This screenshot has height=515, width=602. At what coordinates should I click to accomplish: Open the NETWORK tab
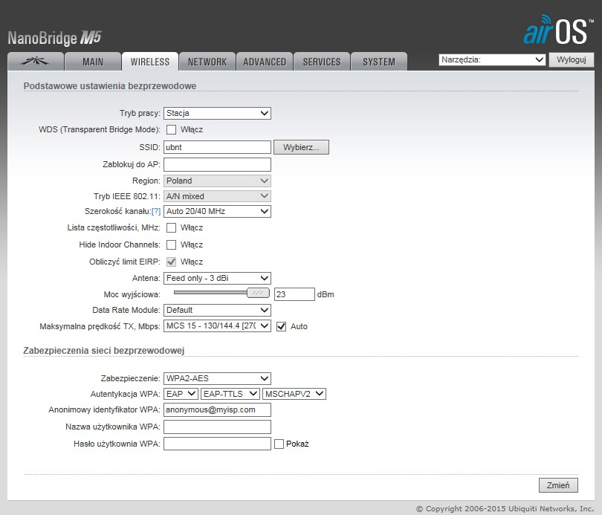click(x=207, y=62)
